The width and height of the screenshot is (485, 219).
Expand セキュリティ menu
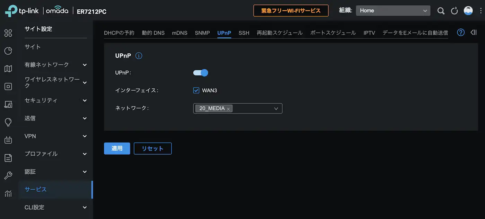pos(55,100)
